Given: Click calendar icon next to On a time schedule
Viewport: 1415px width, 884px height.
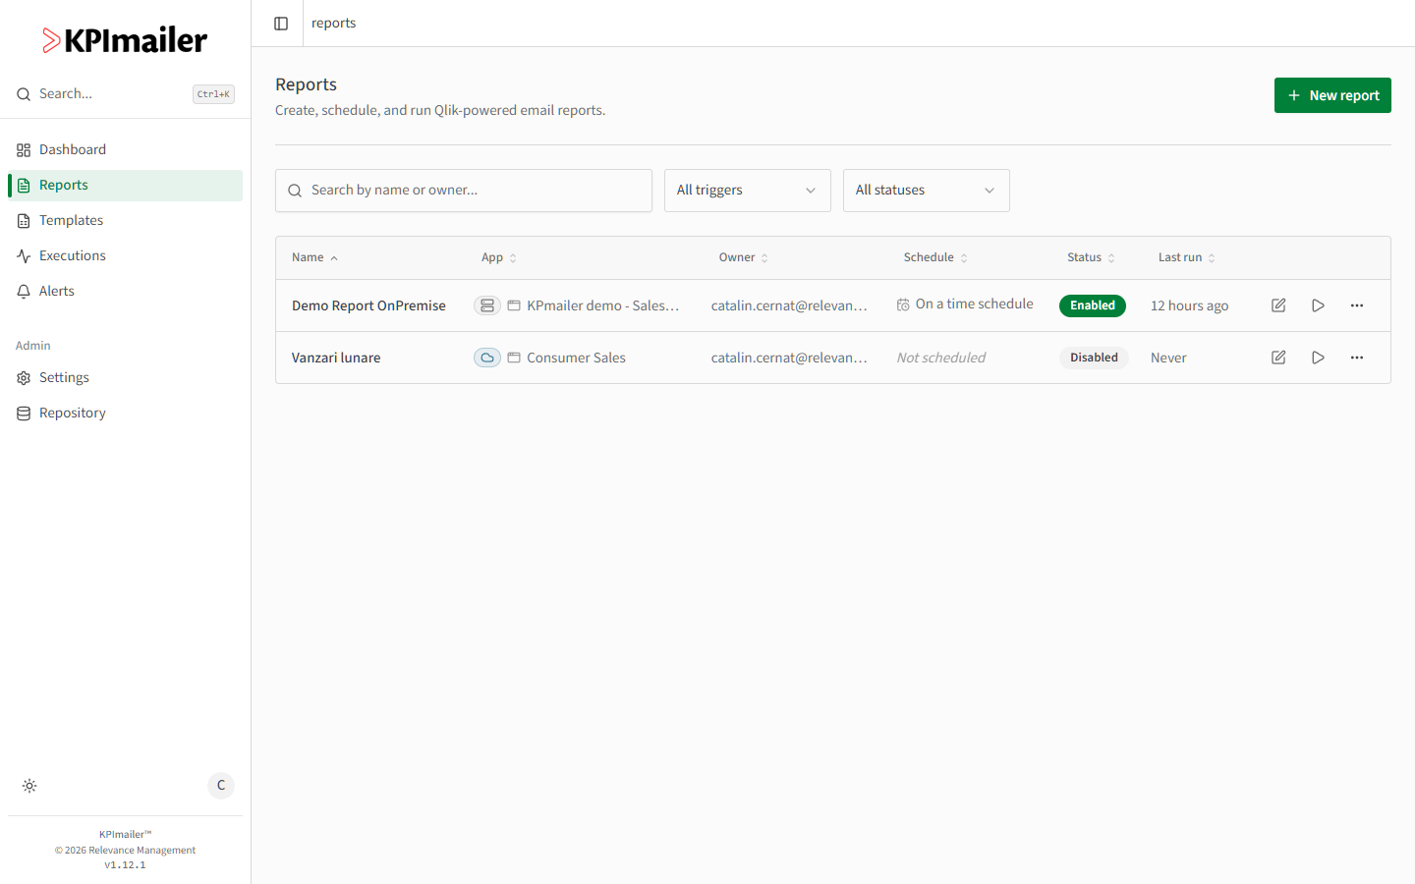Looking at the screenshot, I should pos(903,304).
